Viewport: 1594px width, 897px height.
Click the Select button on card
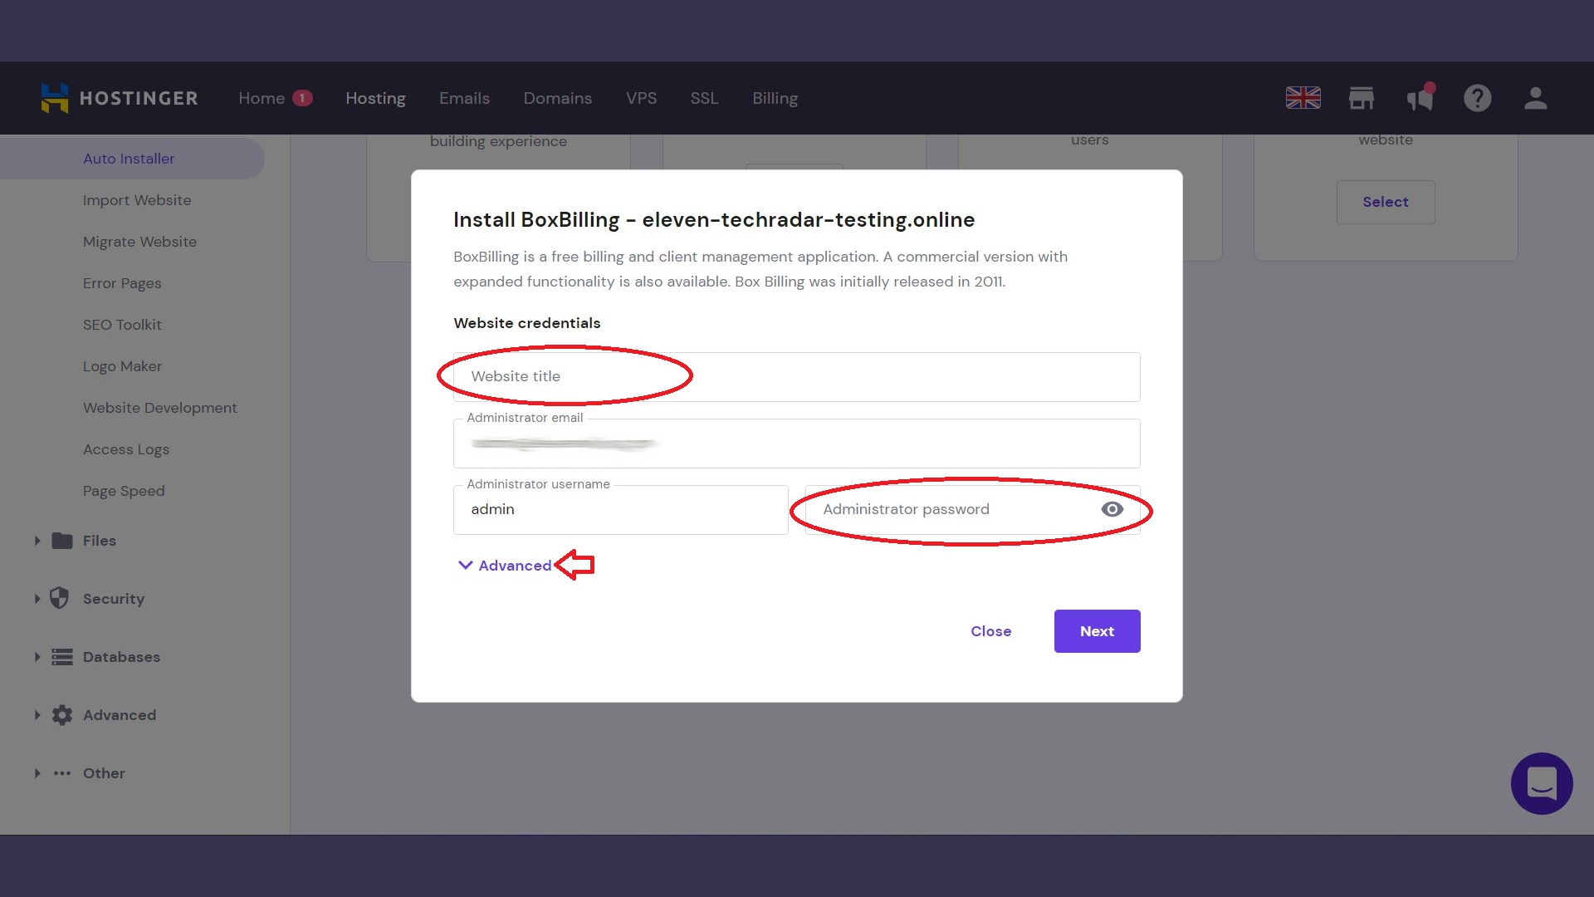point(1386,202)
